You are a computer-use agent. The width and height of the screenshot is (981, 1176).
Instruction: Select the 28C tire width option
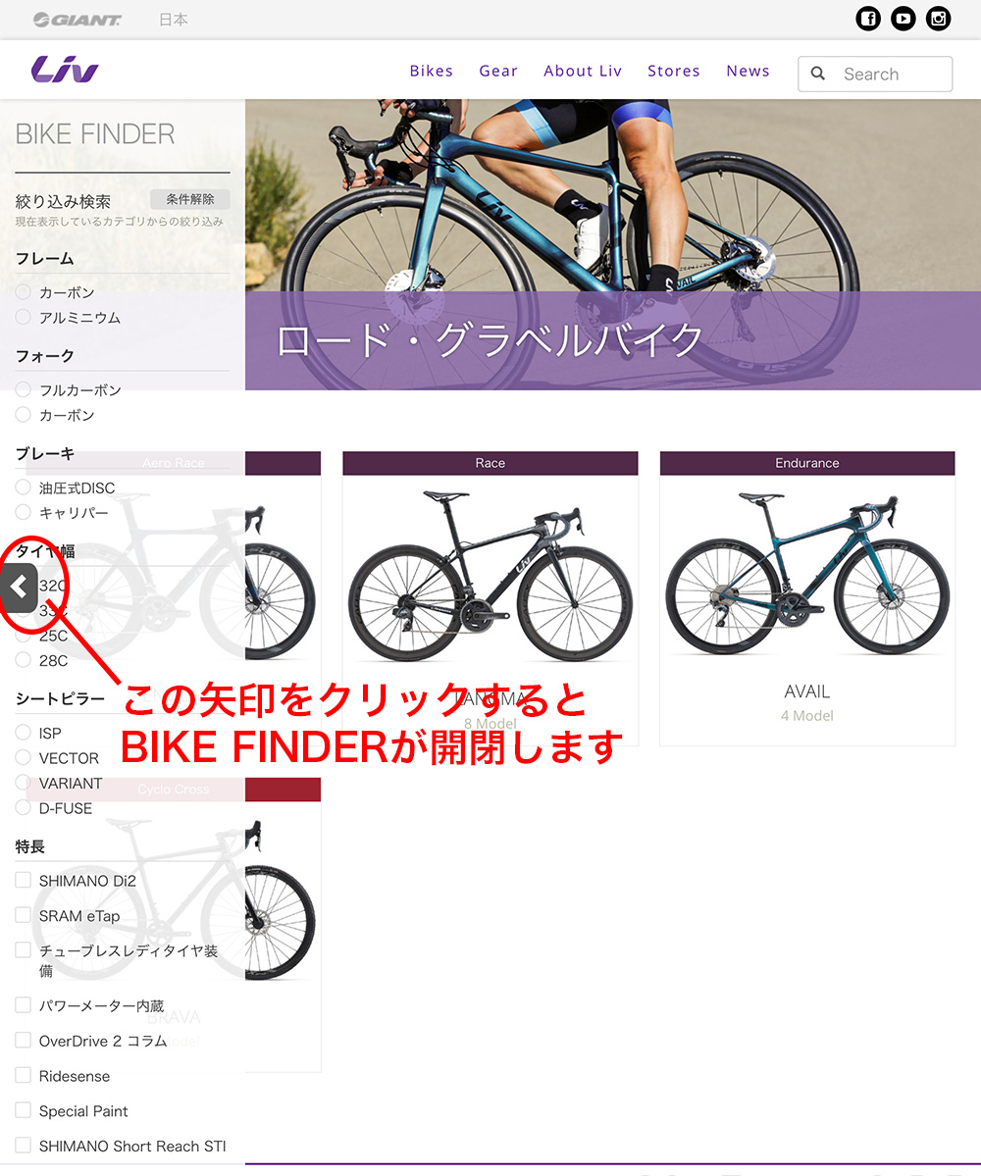24,660
